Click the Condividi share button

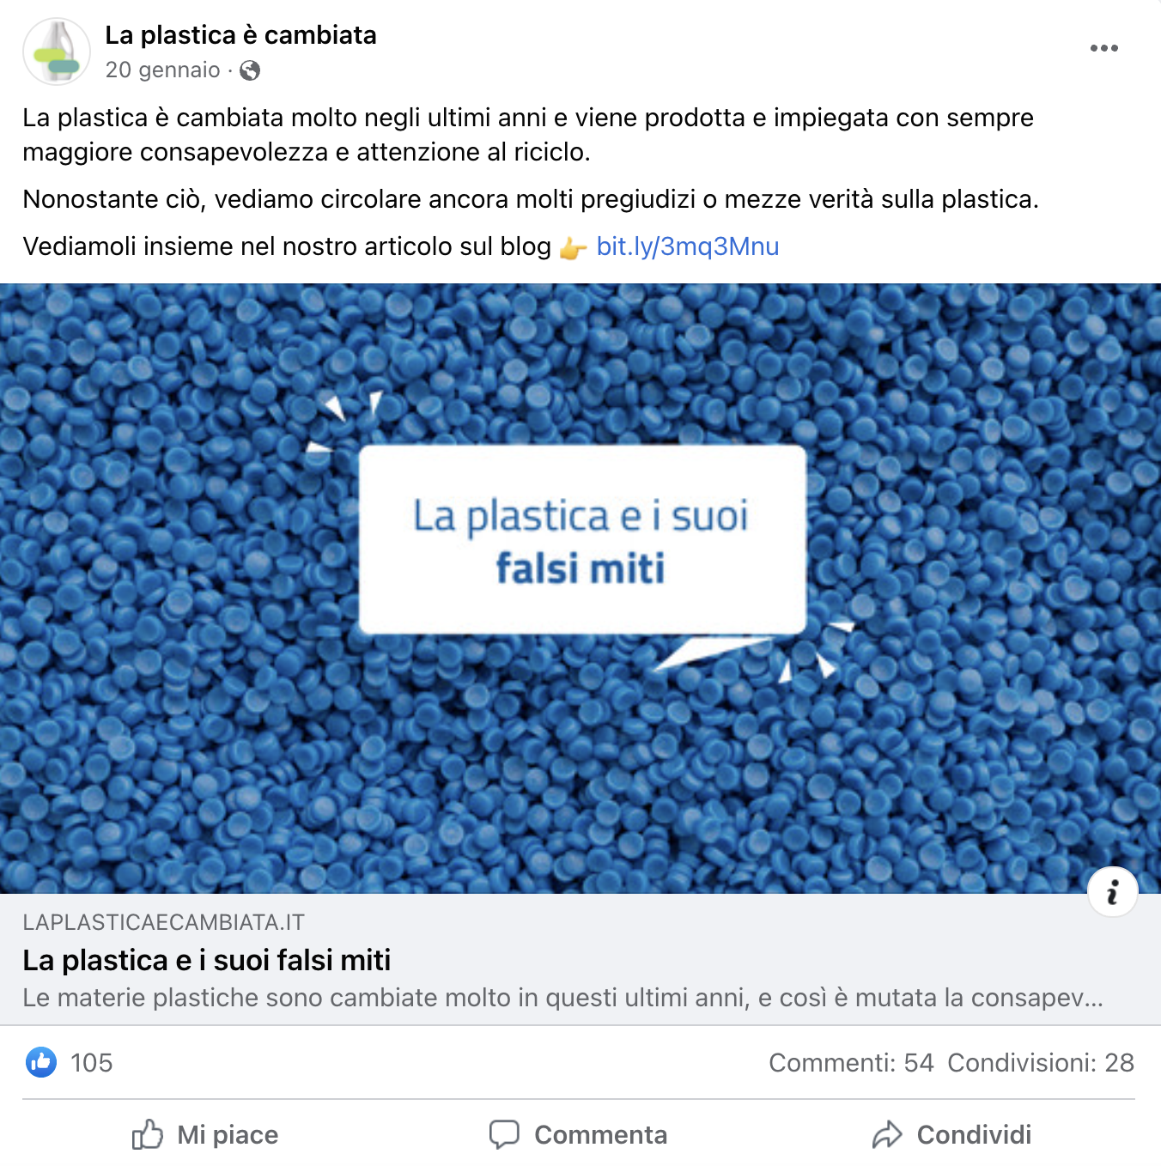(x=951, y=1134)
